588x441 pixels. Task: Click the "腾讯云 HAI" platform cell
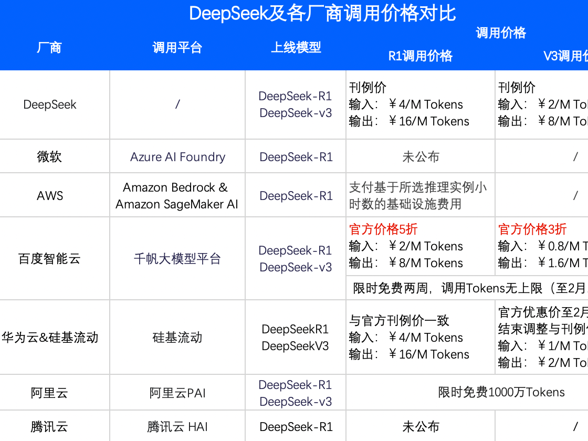point(177,426)
